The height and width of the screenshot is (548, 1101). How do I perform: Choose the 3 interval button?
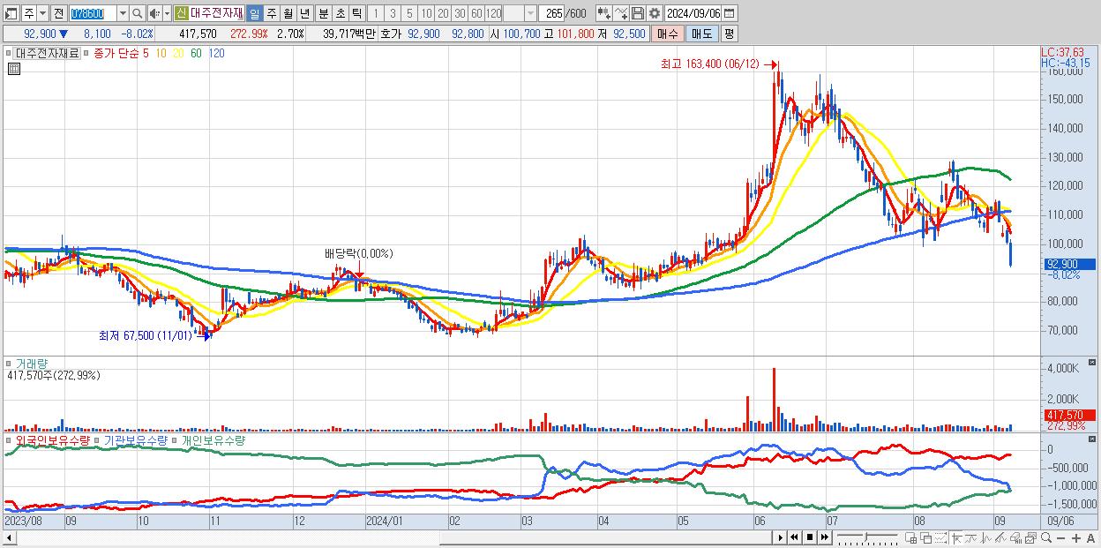pyautogui.click(x=393, y=14)
